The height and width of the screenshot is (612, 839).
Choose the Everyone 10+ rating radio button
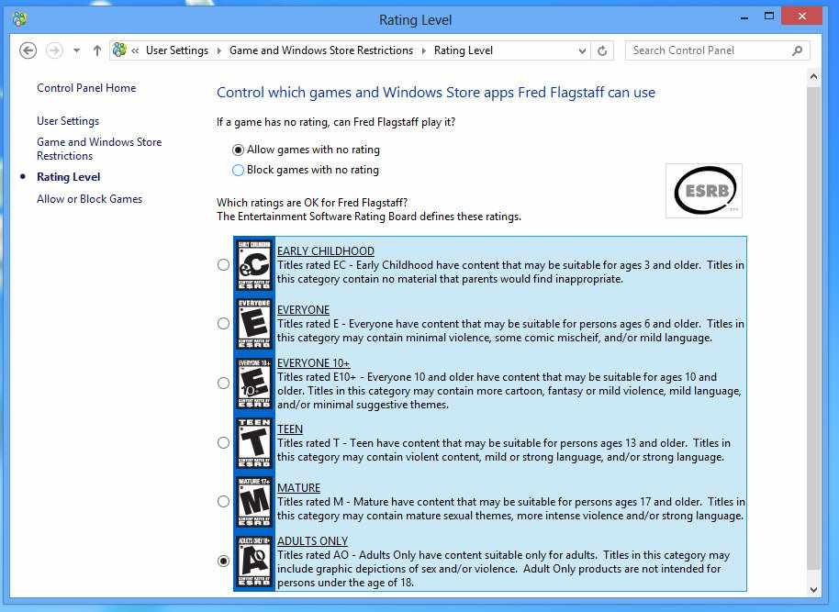pyautogui.click(x=224, y=383)
